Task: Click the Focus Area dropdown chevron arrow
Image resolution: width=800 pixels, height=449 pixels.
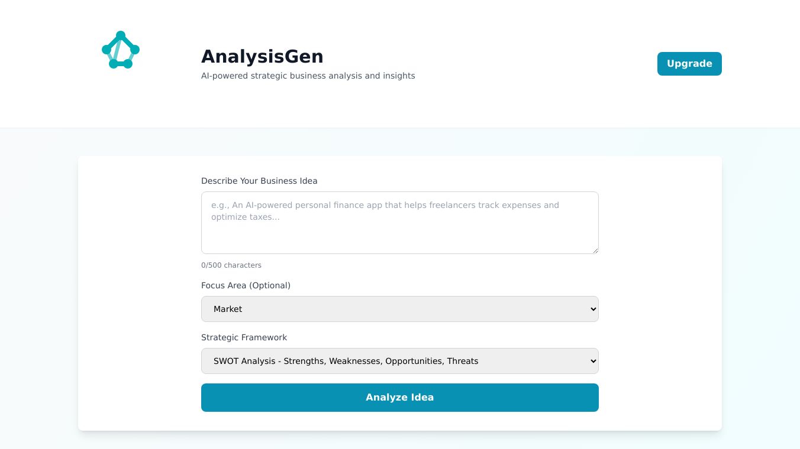Action: [x=593, y=309]
